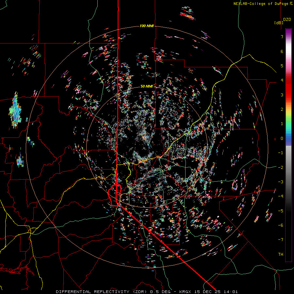Click the -2 value on the scale

coord(281,167)
